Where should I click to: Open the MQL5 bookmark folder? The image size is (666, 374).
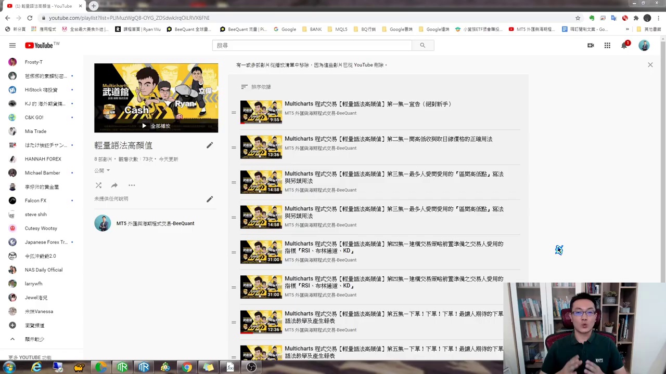click(x=337, y=29)
